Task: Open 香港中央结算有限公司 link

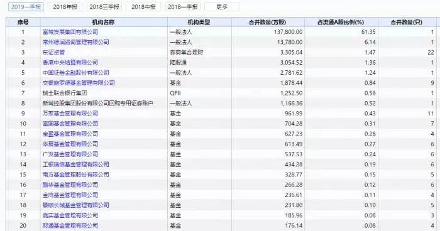Action: click(70, 63)
